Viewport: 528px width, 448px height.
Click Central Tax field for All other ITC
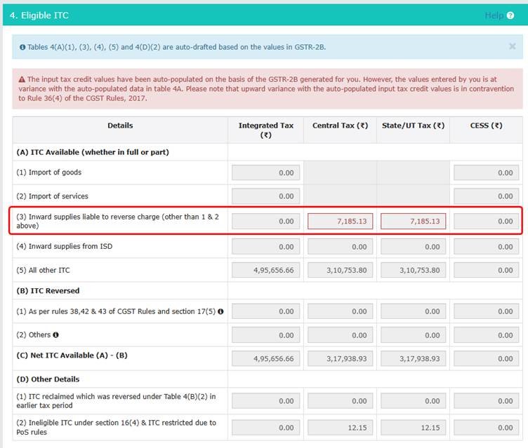(x=340, y=270)
